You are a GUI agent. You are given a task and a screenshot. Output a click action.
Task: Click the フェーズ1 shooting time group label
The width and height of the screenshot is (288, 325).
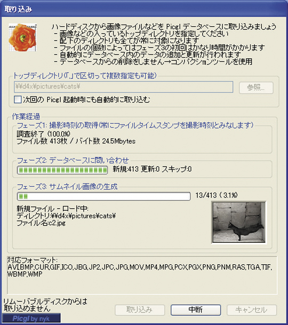(135, 125)
